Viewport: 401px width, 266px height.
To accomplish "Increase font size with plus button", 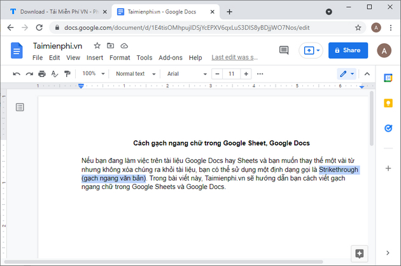I will pyautogui.click(x=246, y=74).
